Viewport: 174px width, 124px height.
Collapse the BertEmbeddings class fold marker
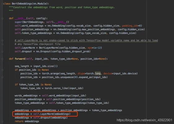point(2,4)
